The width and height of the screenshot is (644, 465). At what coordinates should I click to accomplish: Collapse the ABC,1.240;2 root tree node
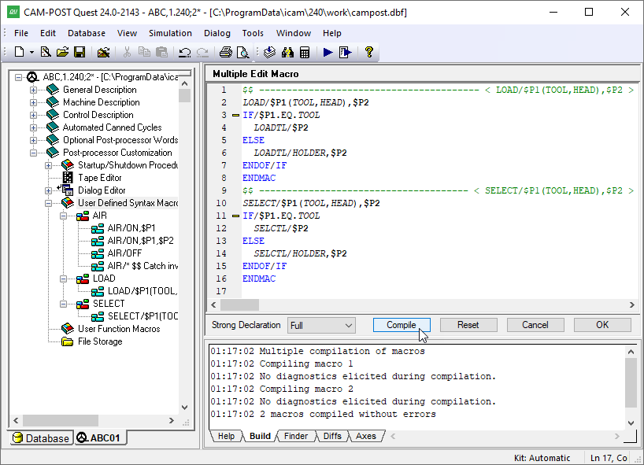18,77
